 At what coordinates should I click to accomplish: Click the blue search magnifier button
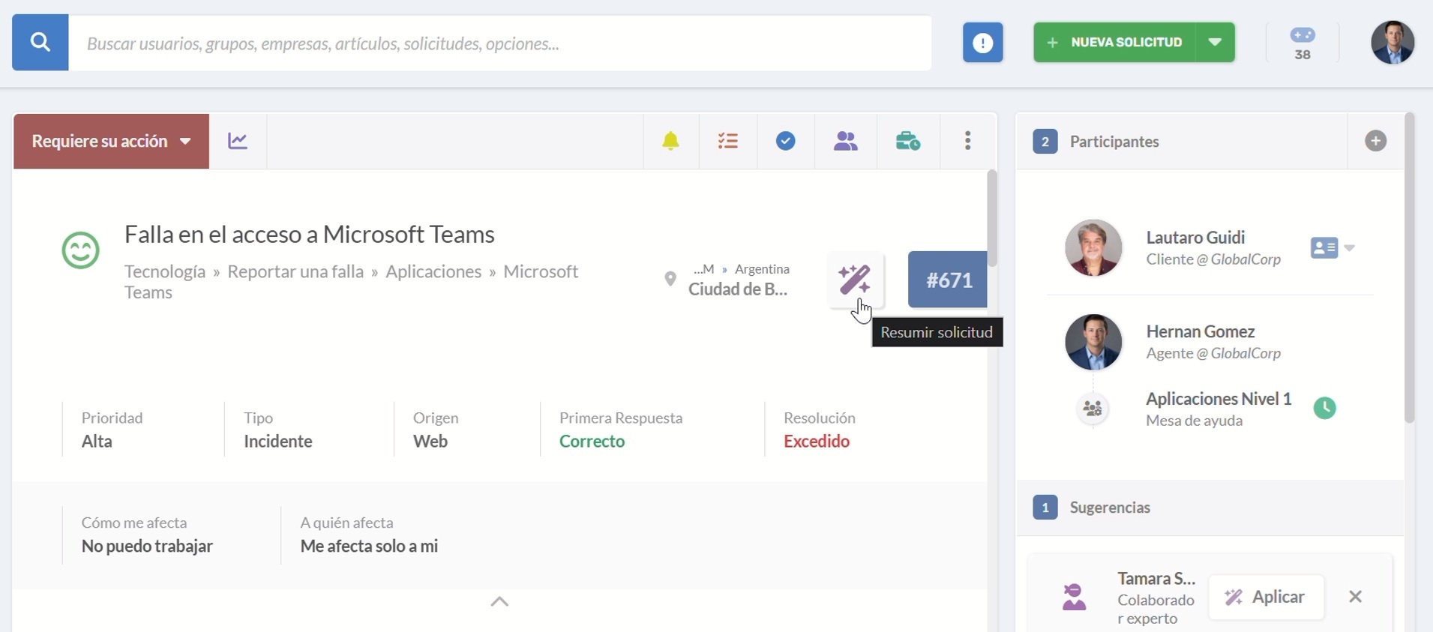point(40,43)
